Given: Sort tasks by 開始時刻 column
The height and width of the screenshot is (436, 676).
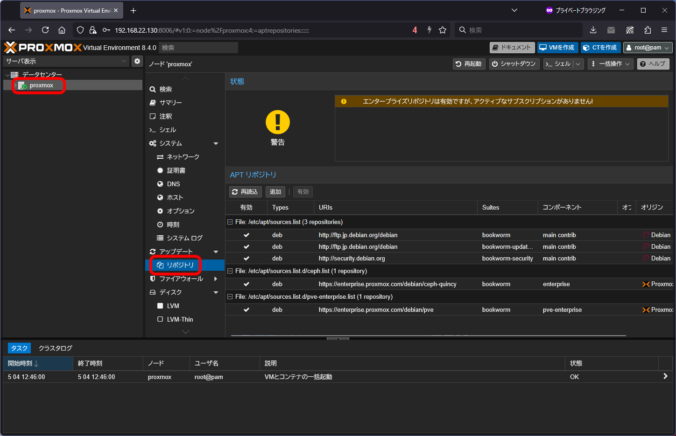Looking at the screenshot, I should coord(38,363).
